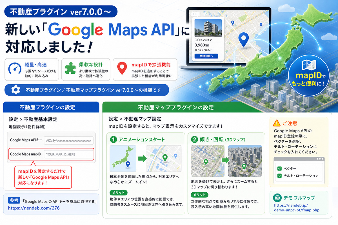Click the green pin on the 3D city thumbnail

coord(244,167)
